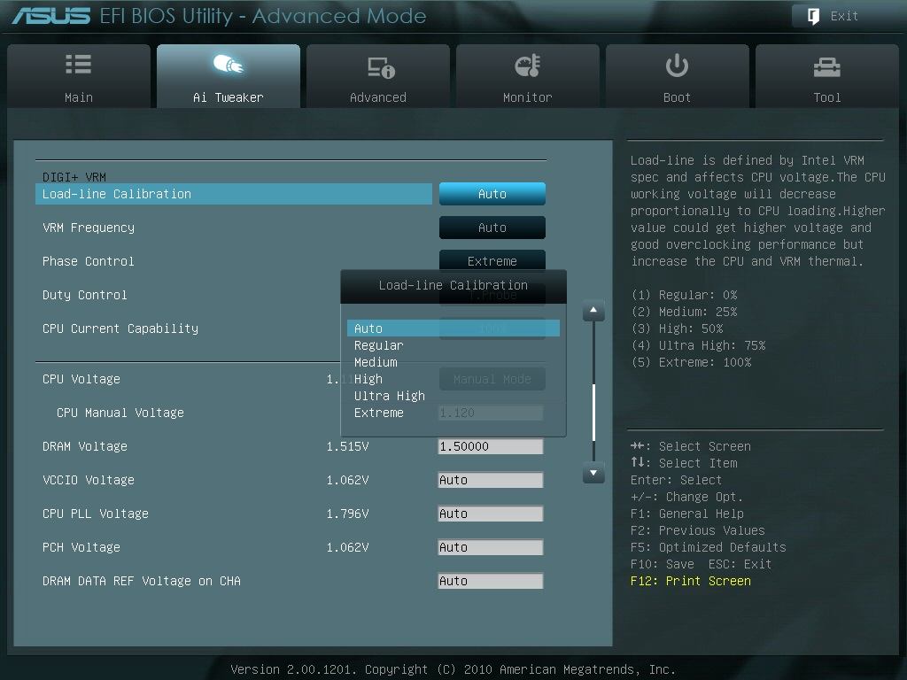Select the CPU Current Capability row label
This screenshot has height=680, width=907.
point(120,328)
